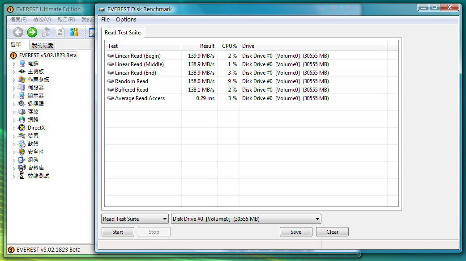The height and width of the screenshot is (261, 466).
Task: Click the 組態 configuration icon
Action: tap(21, 160)
